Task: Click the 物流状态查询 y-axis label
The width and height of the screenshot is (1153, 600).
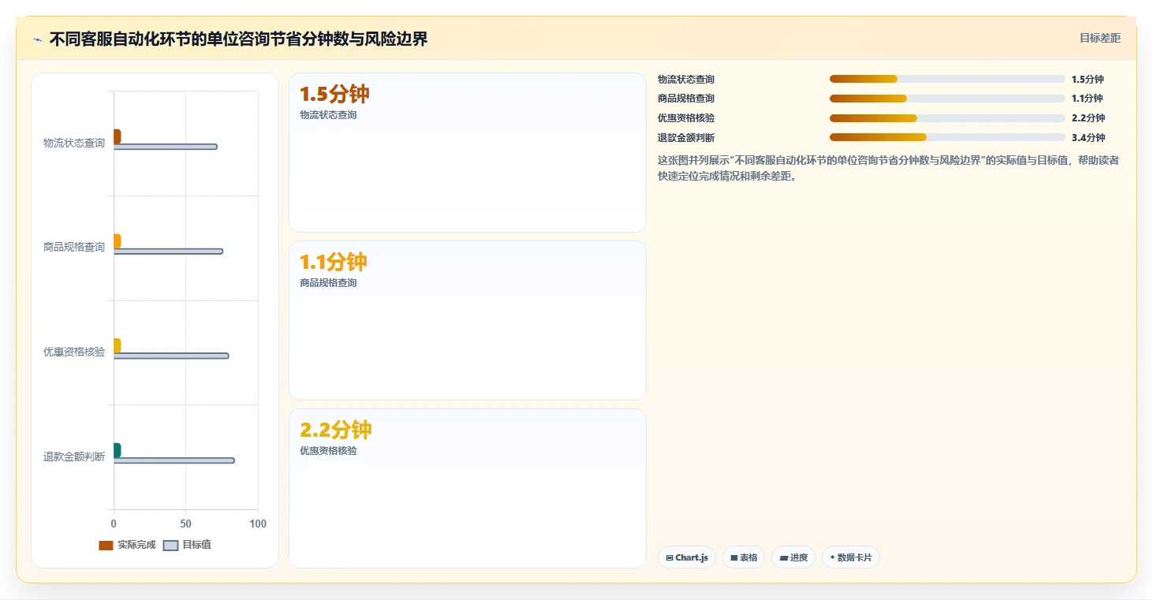Action: 74,143
